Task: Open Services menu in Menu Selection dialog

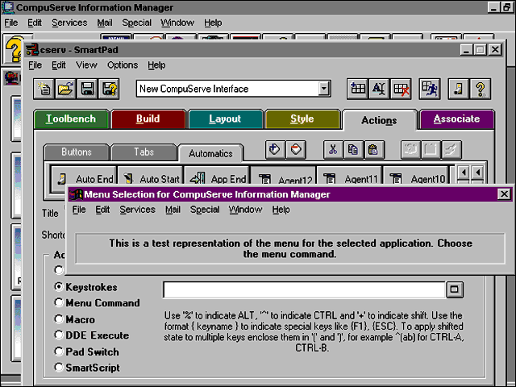Action: (137, 210)
